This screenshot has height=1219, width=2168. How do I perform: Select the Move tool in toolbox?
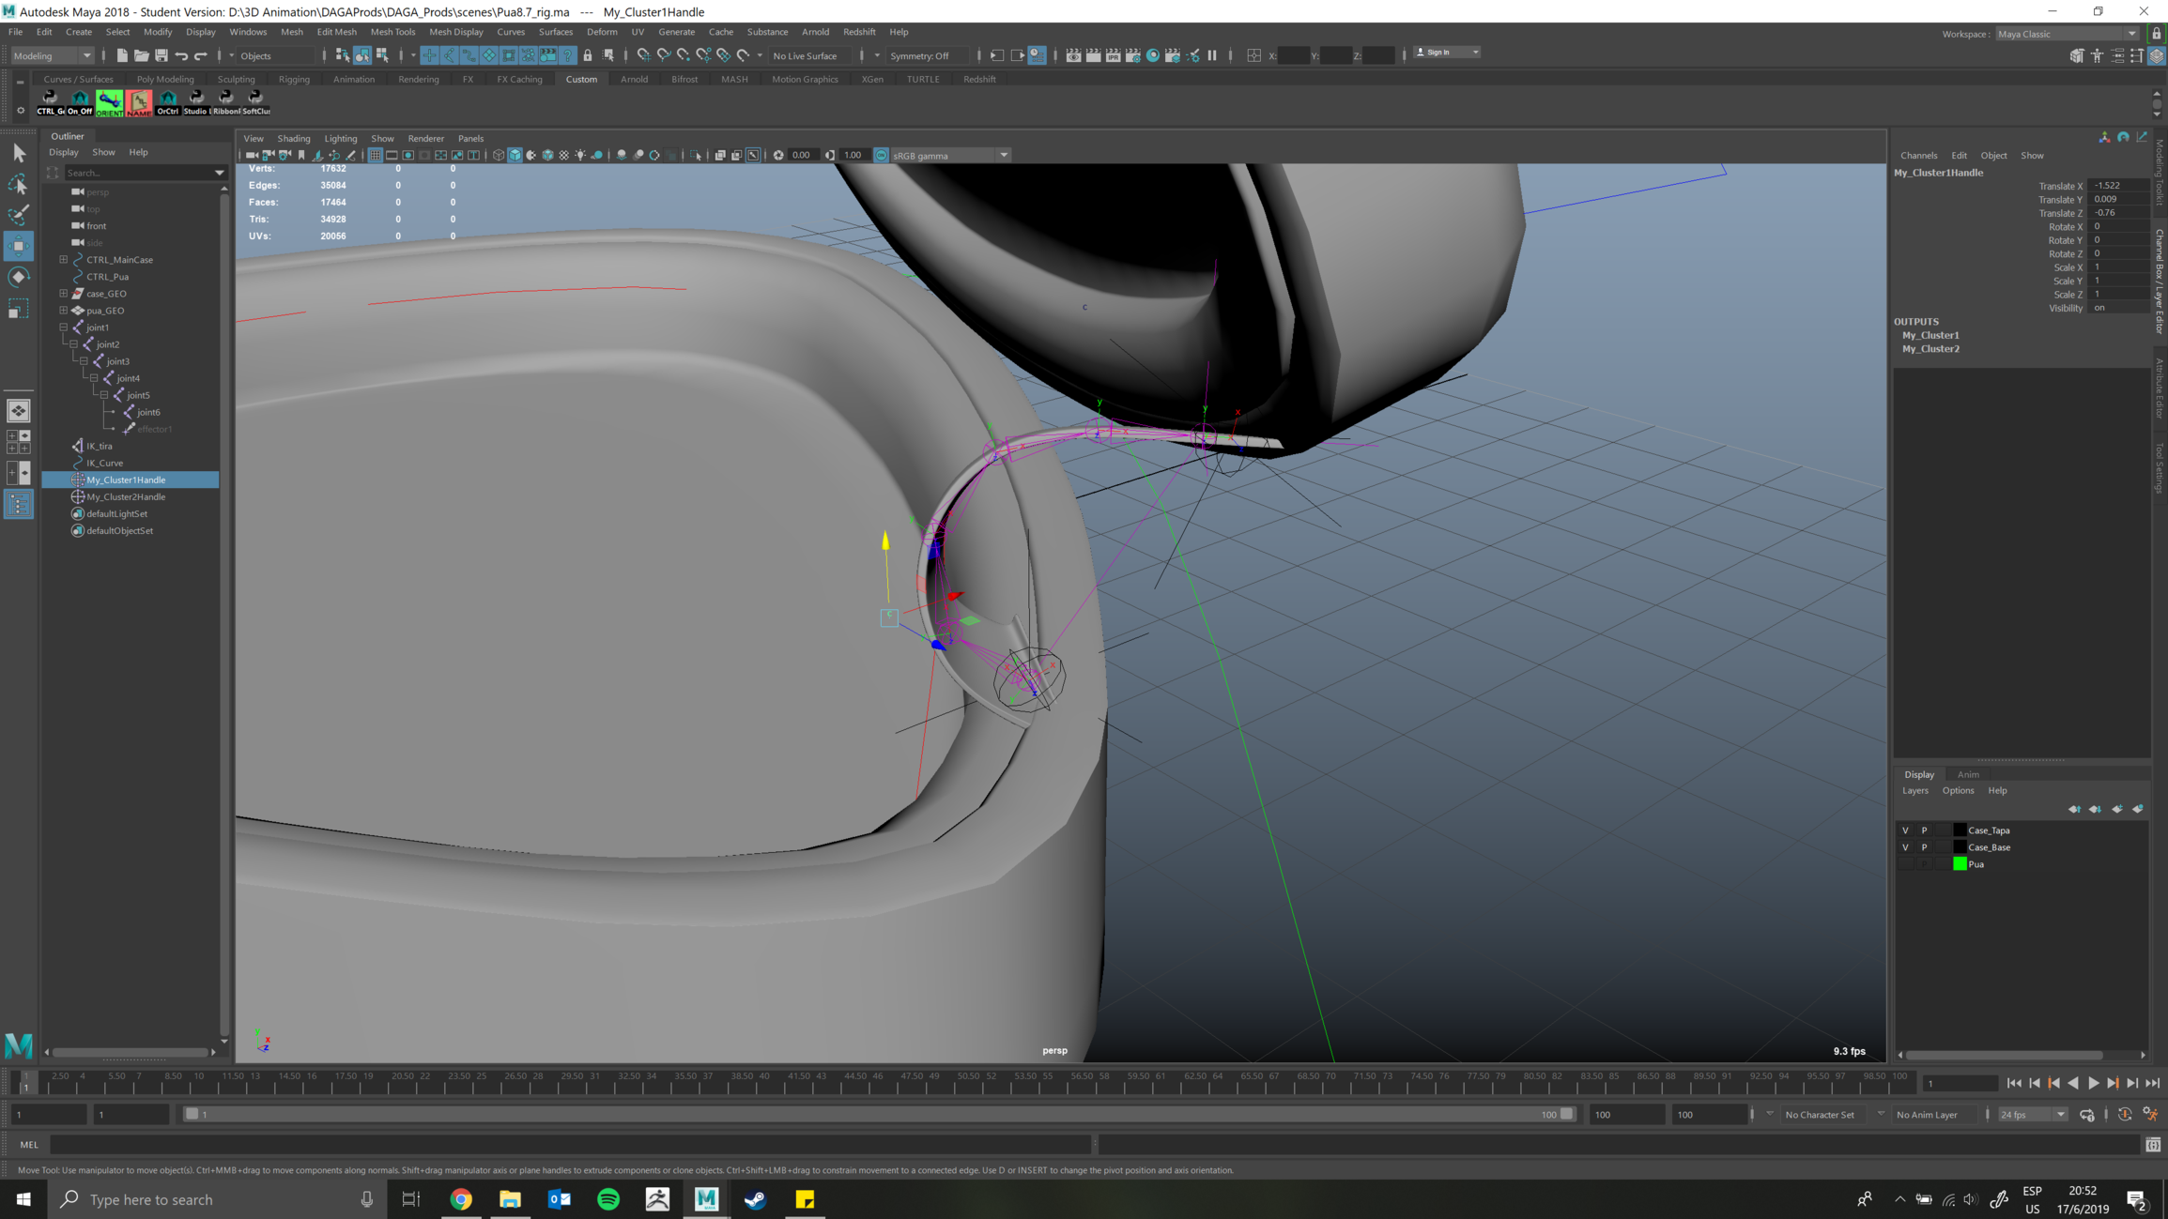pyautogui.click(x=18, y=246)
